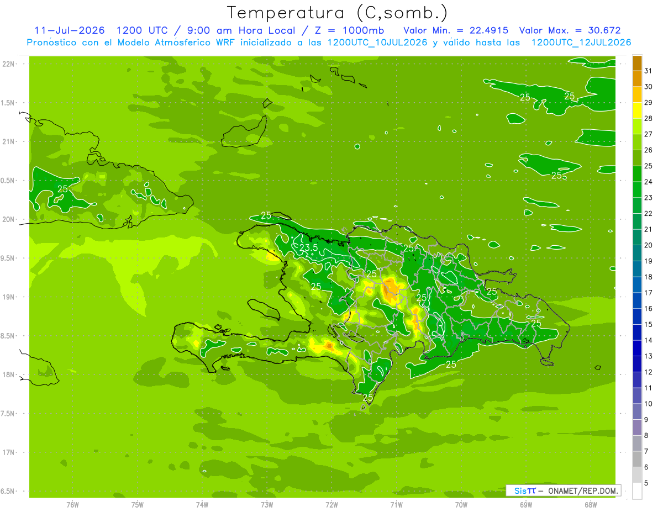Viewport: 663px width, 512px height.
Task: Click legend value '25'
Action: click(649, 166)
